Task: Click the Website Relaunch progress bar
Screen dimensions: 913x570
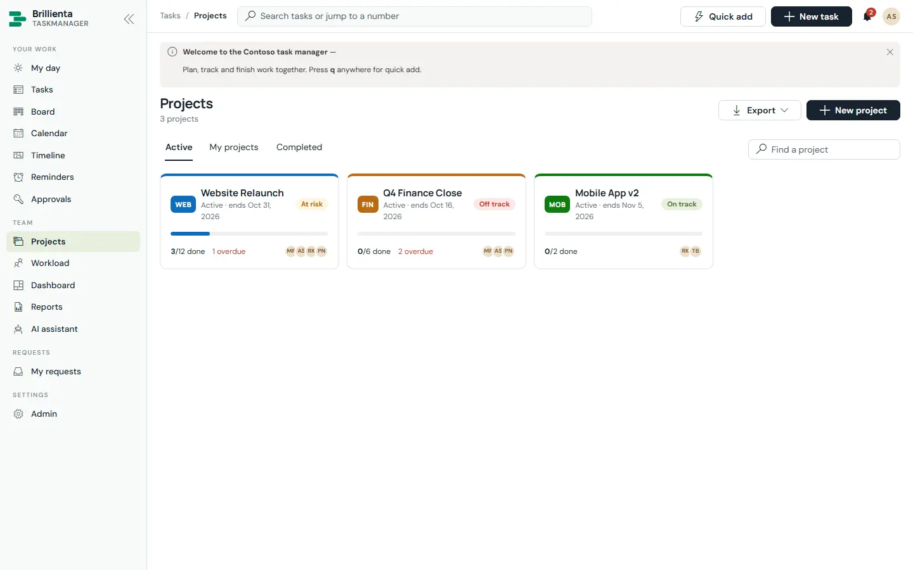Action: (249, 234)
